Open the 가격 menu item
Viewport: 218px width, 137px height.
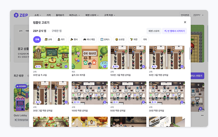point(49,15)
